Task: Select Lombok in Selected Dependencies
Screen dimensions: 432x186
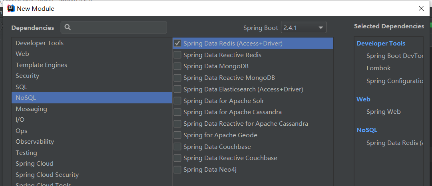Action: (378, 68)
